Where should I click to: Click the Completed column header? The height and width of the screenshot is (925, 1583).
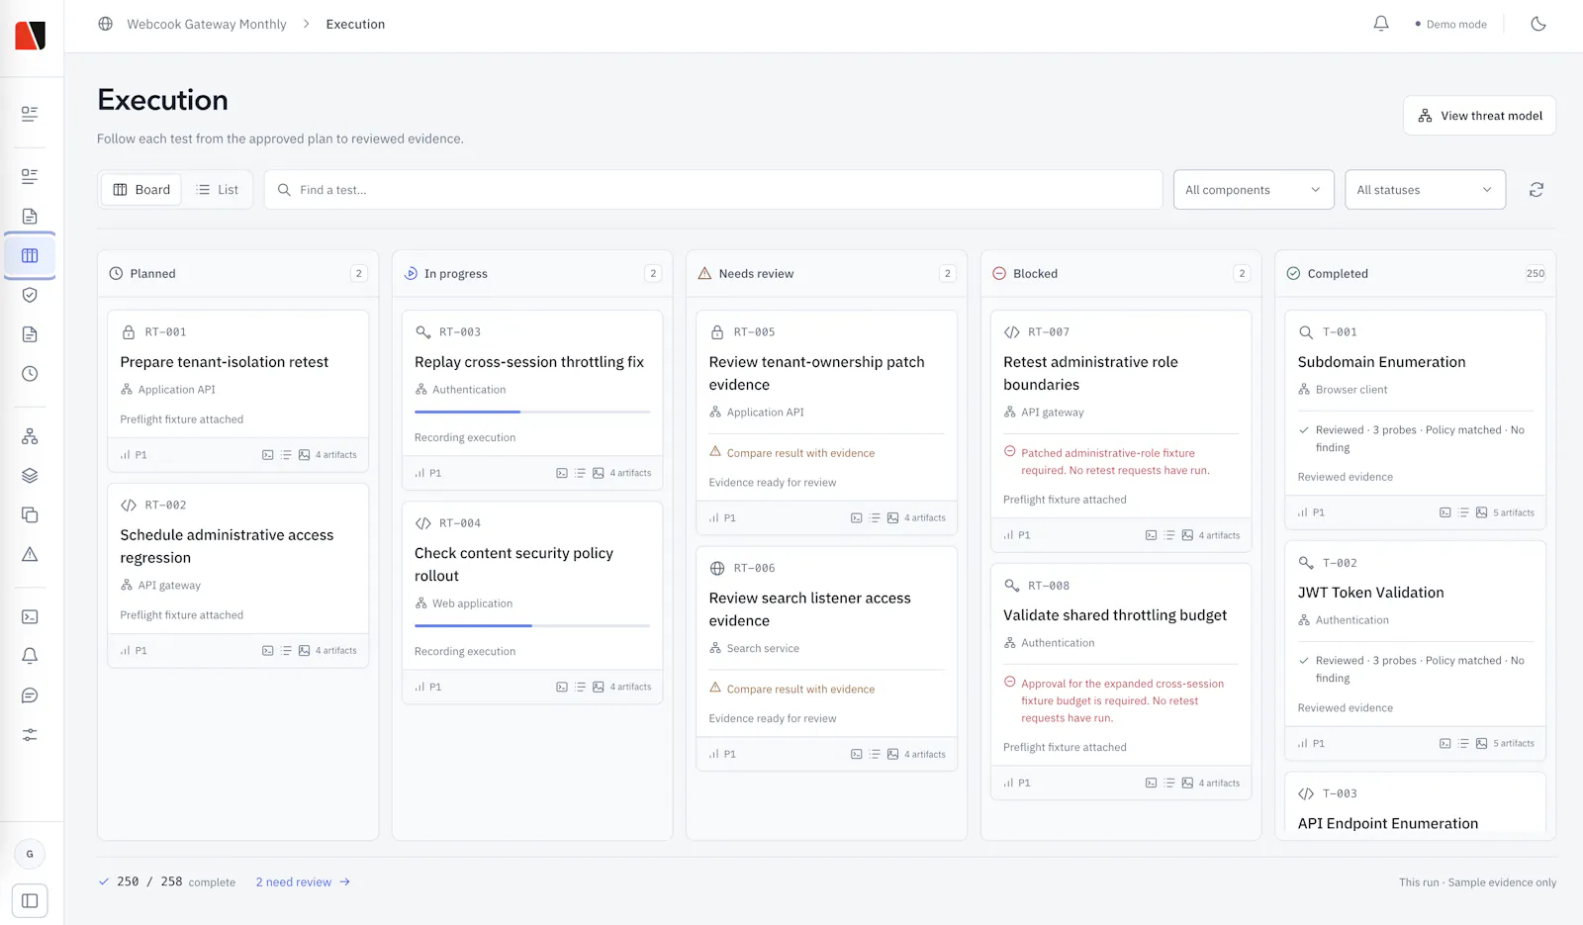[1415, 274]
